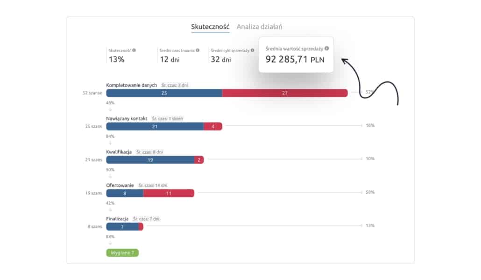
Task: Click the 32 dni value
Action: (220, 59)
